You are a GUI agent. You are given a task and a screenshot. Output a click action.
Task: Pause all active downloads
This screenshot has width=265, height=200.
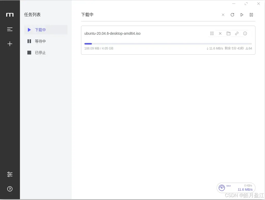click(x=251, y=15)
